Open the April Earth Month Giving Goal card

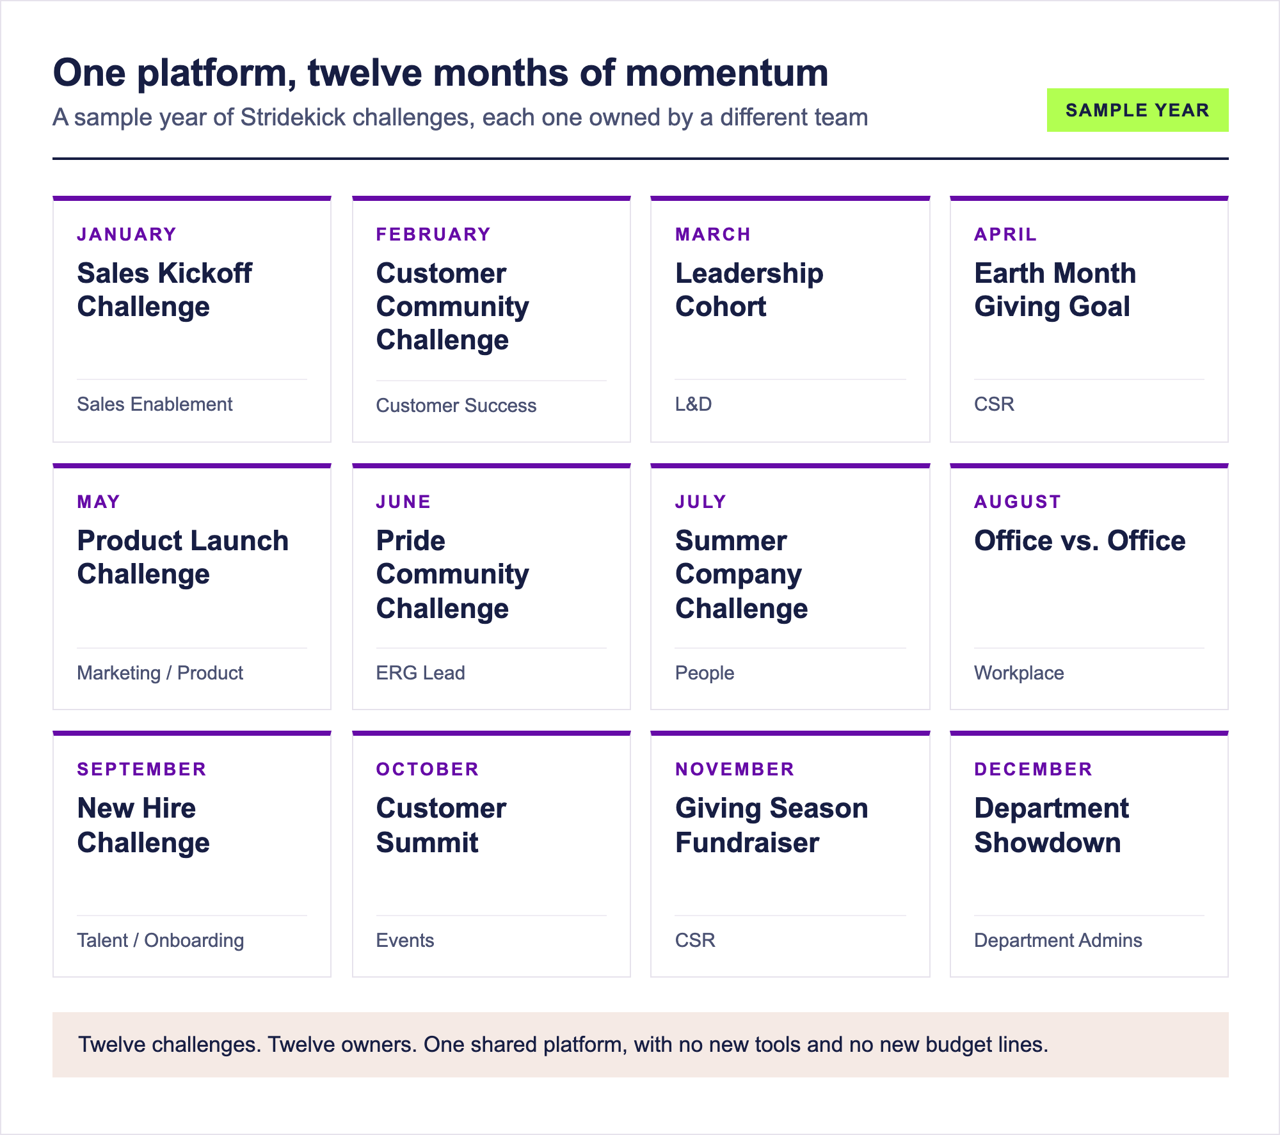tap(1089, 319)
